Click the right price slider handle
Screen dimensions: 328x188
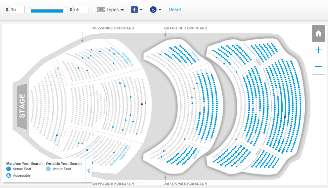click(65, 10)
